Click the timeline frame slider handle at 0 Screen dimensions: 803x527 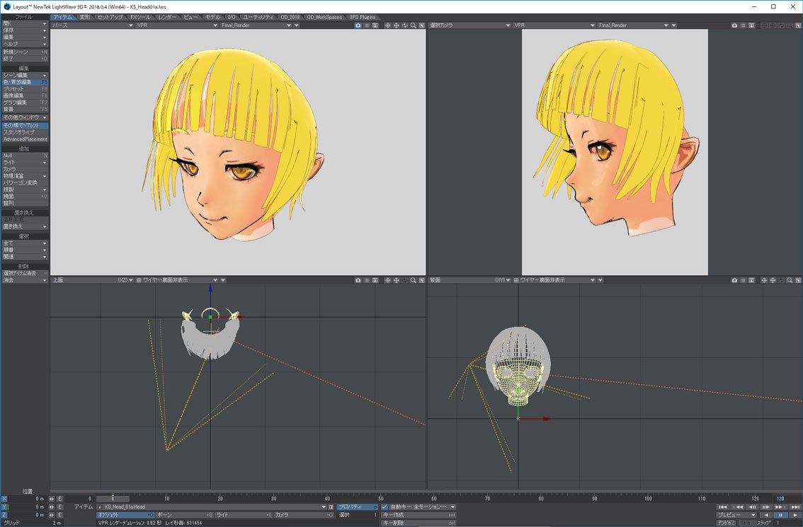pos(113,498)
